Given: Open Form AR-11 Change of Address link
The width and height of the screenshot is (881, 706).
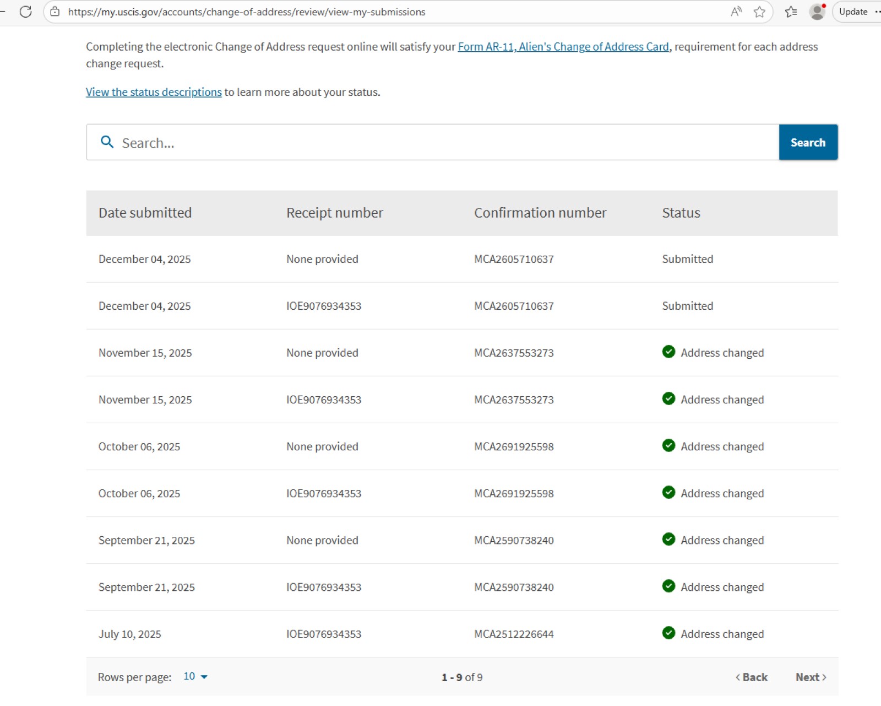Looking at the screenshot, I should pyautogui.click(x=563, y=47).
